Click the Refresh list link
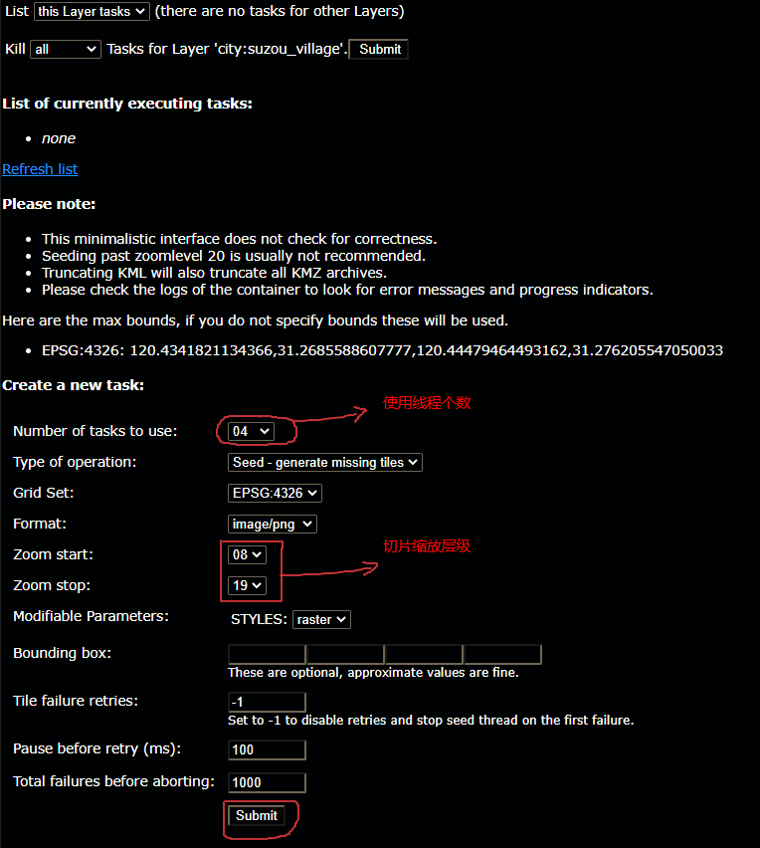 [40, 169]
